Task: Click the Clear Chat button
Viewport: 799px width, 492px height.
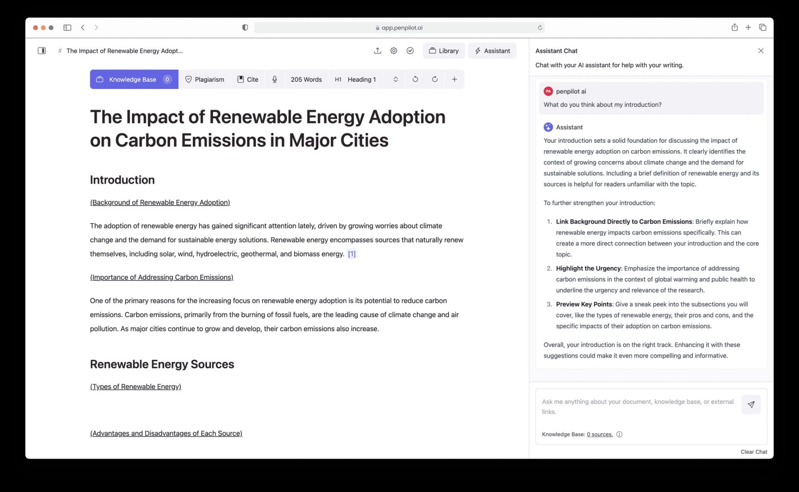Action: [754, 452]
